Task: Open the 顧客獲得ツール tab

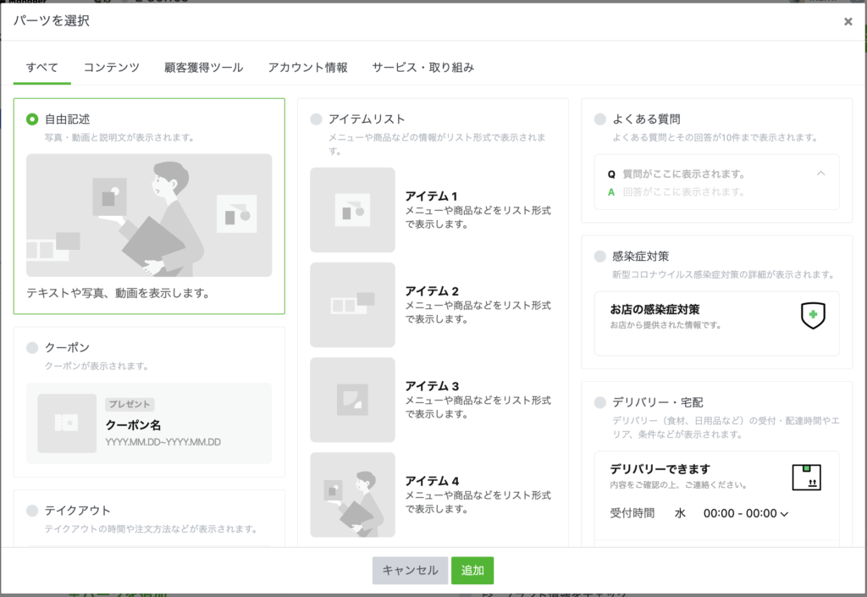Action: click(203, 68)
